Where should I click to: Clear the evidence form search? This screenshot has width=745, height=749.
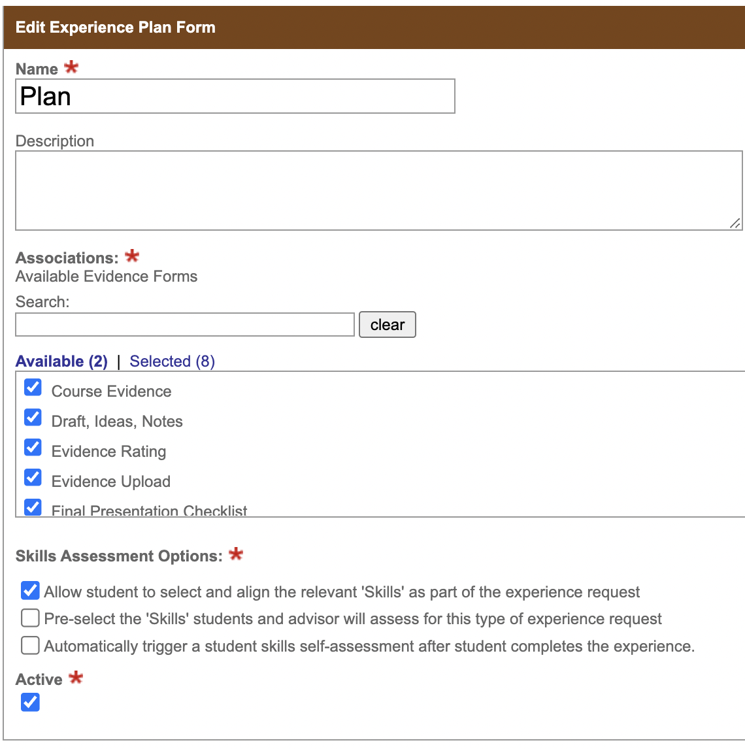(387, 324)
